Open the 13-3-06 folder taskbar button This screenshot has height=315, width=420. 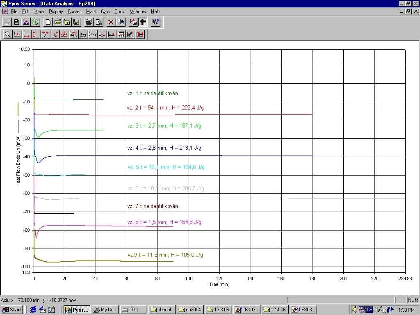point(219,310)
